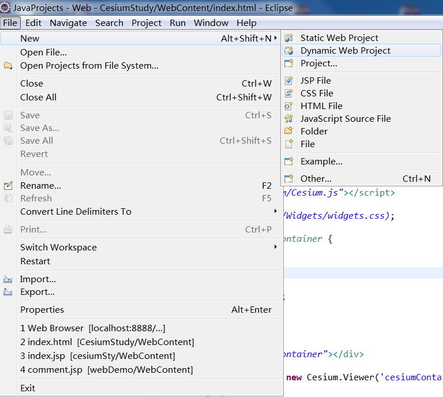Click the Open Projects from File System folder icon
Image resolution: width=443 pixels, height=397 pixels.
pyautogui.click(x=8, y=66)
